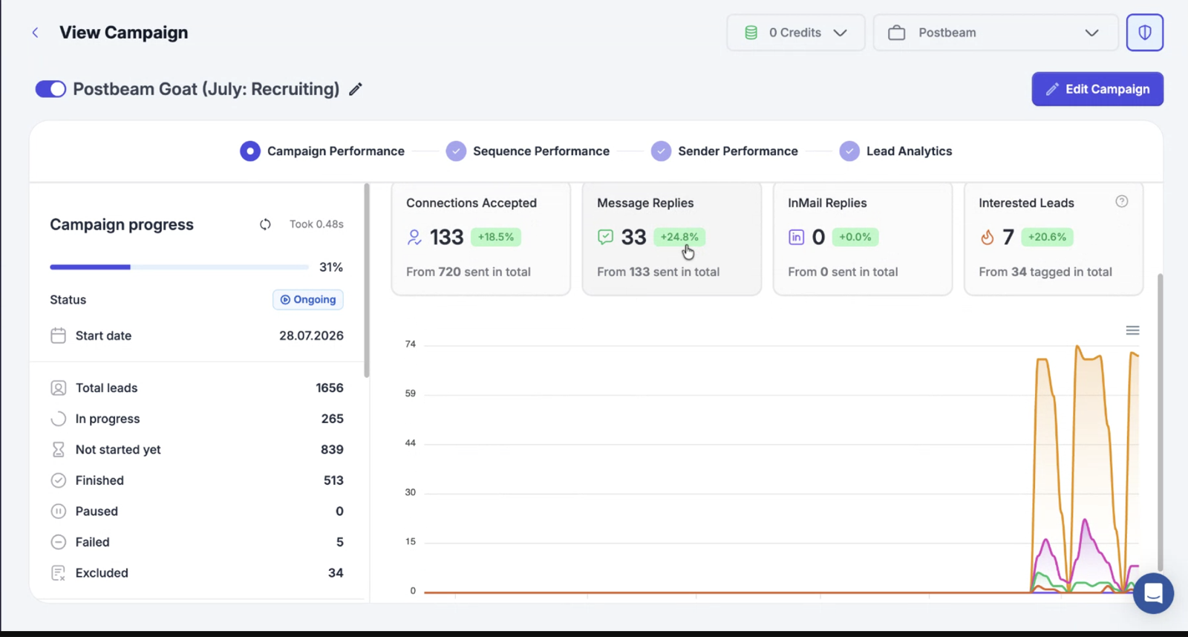Click the Total leads value 1656

(x=330, y=388)
